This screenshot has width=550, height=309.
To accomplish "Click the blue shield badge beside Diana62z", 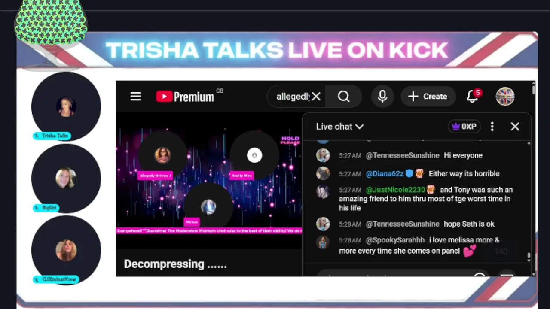I will 409,173.
